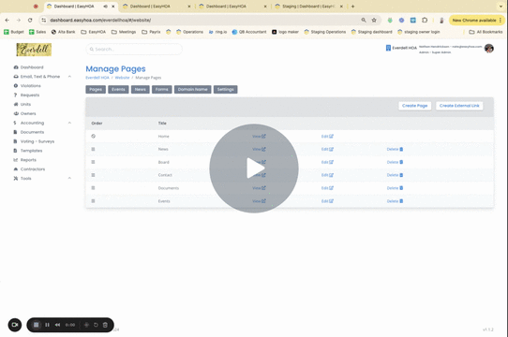View the Home page

coord(259,137)
